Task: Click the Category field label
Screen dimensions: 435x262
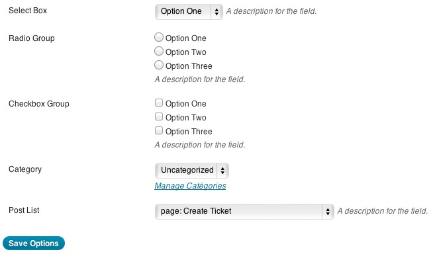Action: [x=25, y=169]
